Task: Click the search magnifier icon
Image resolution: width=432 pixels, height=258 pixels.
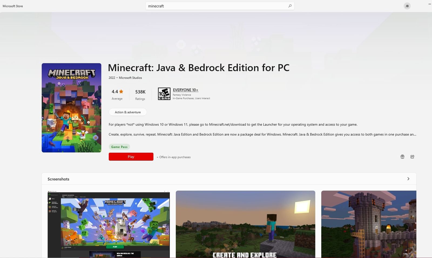Action: coord(290,6)
